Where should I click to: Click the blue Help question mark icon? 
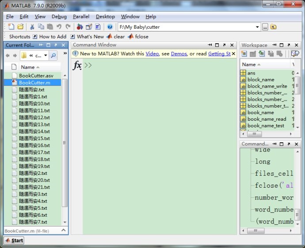point(110,27)
